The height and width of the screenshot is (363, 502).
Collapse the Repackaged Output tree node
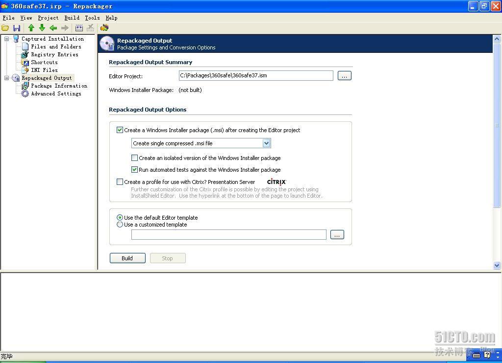point(7,78)
